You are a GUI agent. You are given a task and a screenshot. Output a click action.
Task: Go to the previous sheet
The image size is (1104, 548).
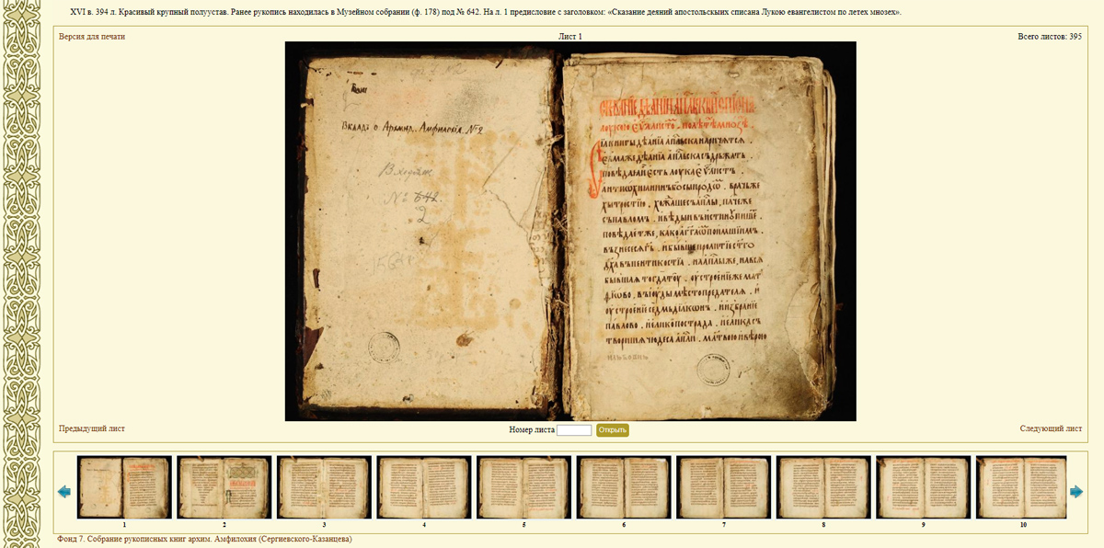(x=92, y=428)
